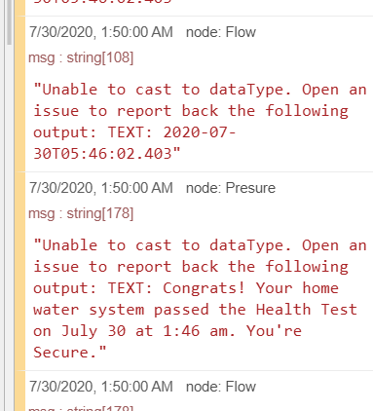This screenshot has height=411, width=373.
Task: Click timestamp of the Presure debug entry
Action: [101, 188]
